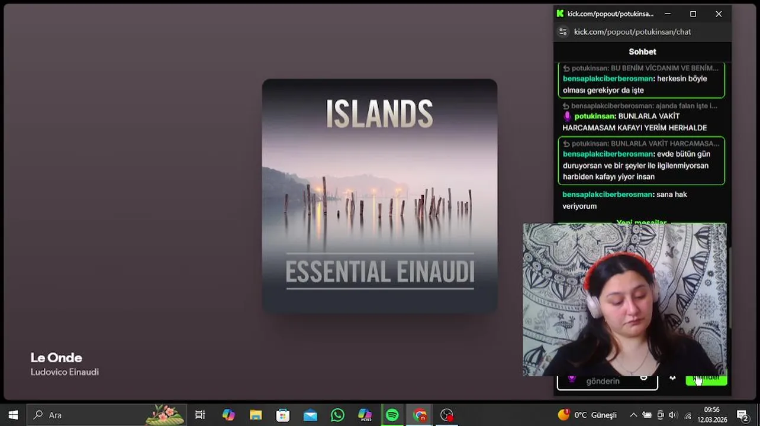
Task: Minimize the Kick chat popup window
Action: 668,14
